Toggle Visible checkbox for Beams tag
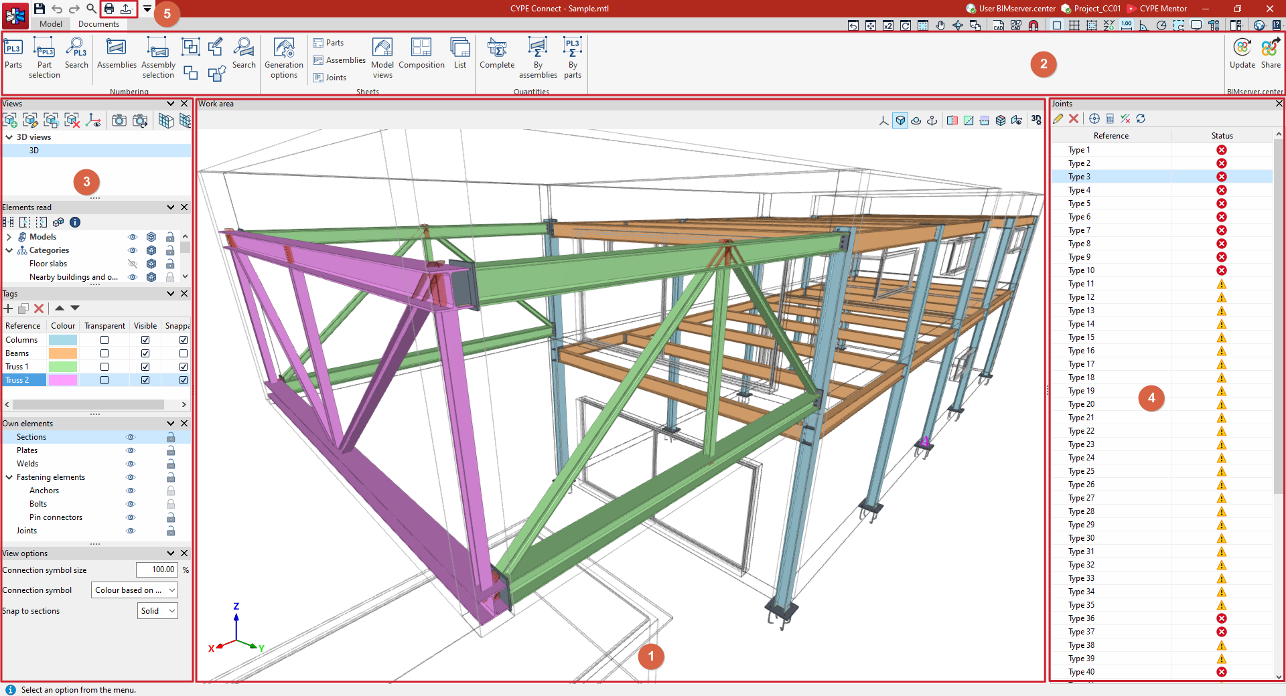This screenshot has width=1286, height=696. tap(145, 353)
